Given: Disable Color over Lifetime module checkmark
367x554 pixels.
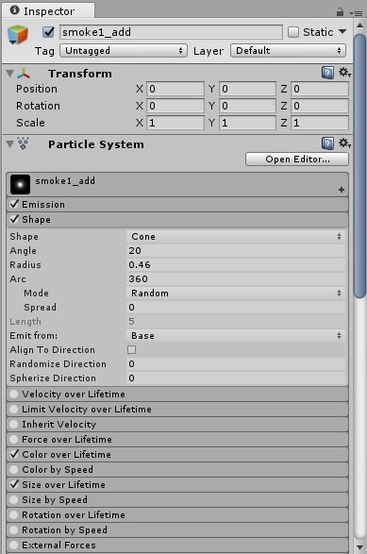Looking at the screenshot, I should pos(14,454).
